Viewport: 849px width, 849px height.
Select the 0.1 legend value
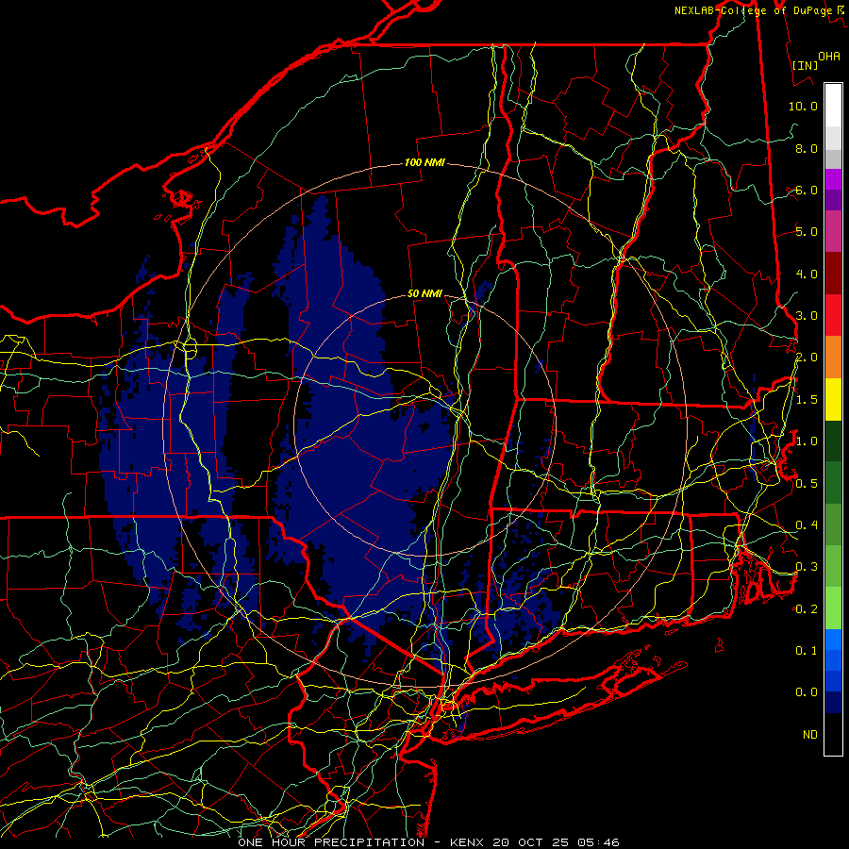(x=806, y=650)
